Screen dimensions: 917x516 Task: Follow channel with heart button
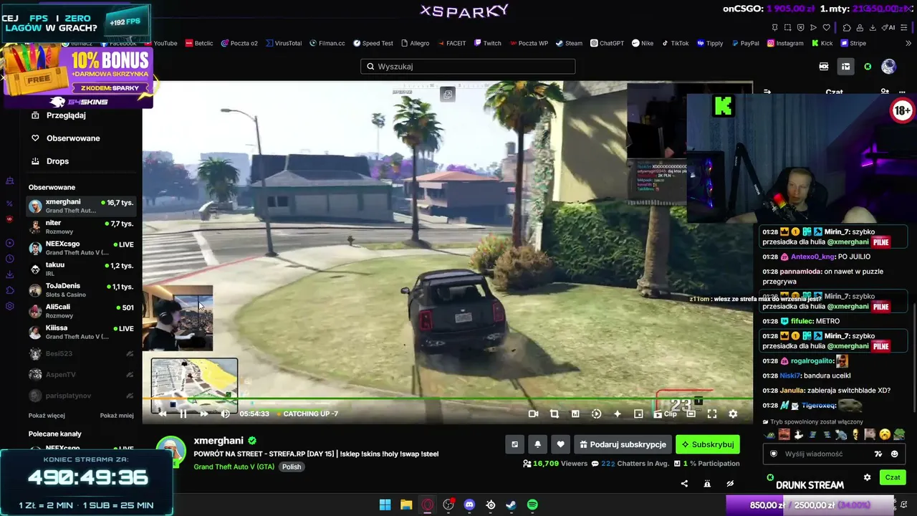[x=561, y=444]
